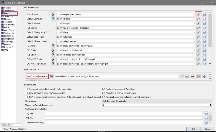This screenshot has width=216, height=132.
Task: Browse file icon for PDF Viewer row
Action: [204, 28]
